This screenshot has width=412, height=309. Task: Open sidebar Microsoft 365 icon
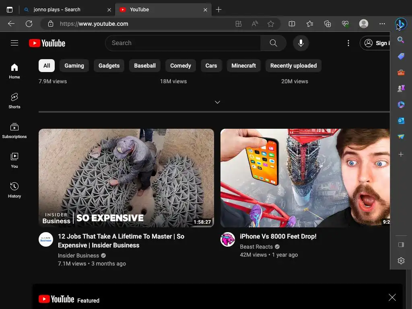click(x=401, y=105)
